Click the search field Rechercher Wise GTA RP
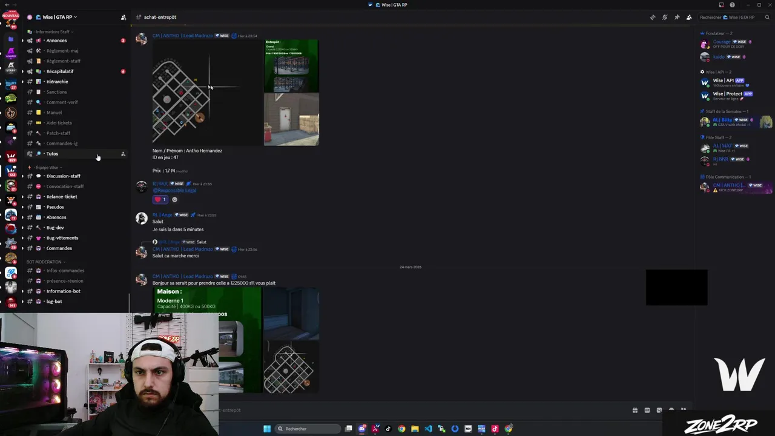This screenshot has height=436, width=775. click(734, 17)
